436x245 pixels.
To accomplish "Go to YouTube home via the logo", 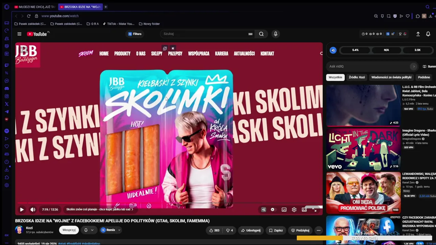I will point(37,34).
